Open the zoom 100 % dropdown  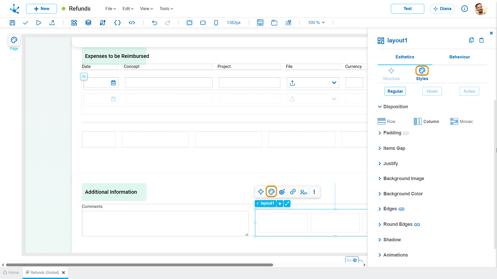(316, 23)
